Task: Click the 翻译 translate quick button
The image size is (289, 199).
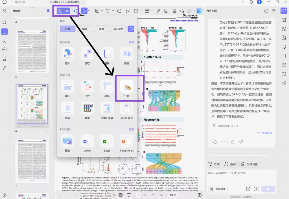Action: tap(230, 164)
